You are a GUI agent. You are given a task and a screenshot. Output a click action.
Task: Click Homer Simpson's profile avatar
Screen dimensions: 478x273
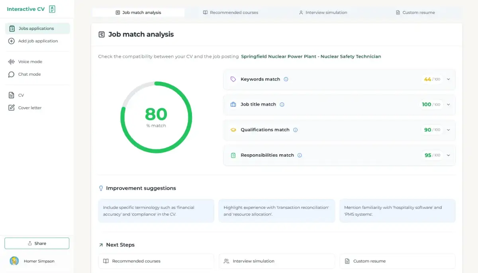14,261
